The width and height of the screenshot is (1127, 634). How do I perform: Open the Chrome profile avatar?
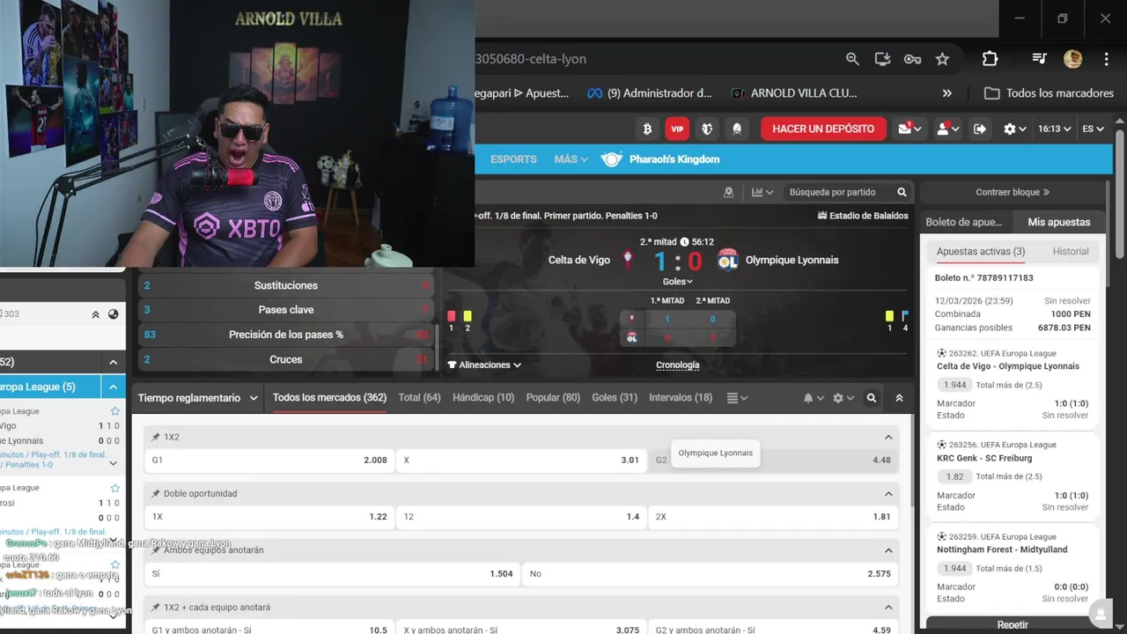tap(1072, 59)
